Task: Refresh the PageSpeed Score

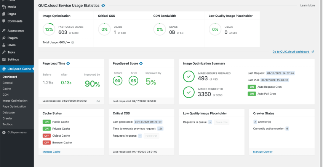Action: 141,63
